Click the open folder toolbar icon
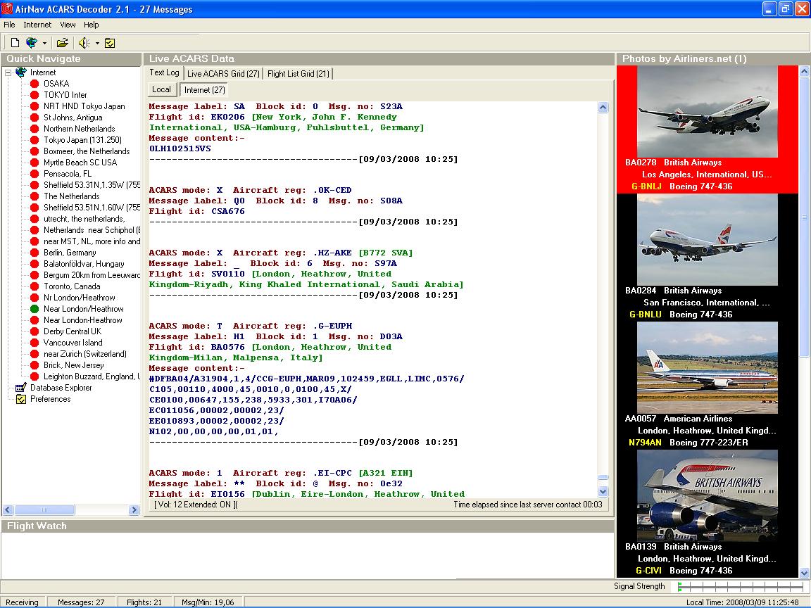 click(63, 43)
